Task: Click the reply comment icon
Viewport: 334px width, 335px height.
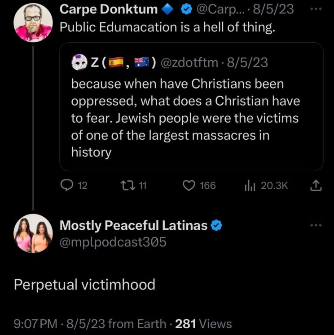Action: 66,185
